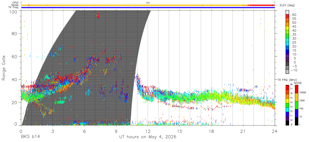Click the ELEV legend label '−10'
The width and height of the screenshot is (309, 142).
[x=294, y=70]
